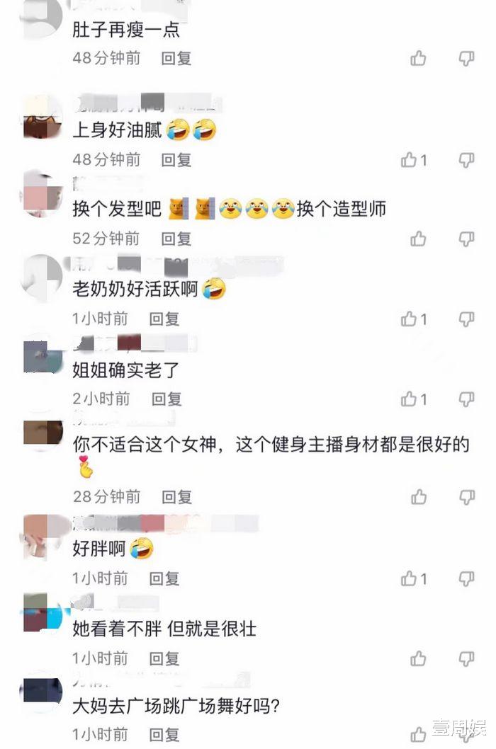Dislike the comment '肚子再瘦一点'
The width and height of the screenshot is (496, 749).
click(466, 58)
